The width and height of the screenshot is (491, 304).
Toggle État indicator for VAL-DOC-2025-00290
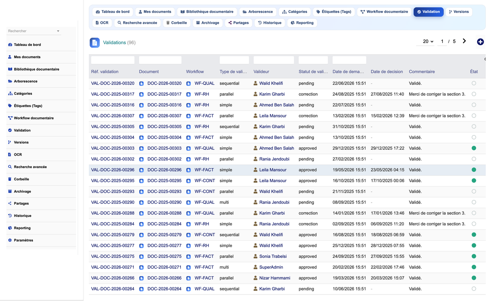(x=474, y=202)
